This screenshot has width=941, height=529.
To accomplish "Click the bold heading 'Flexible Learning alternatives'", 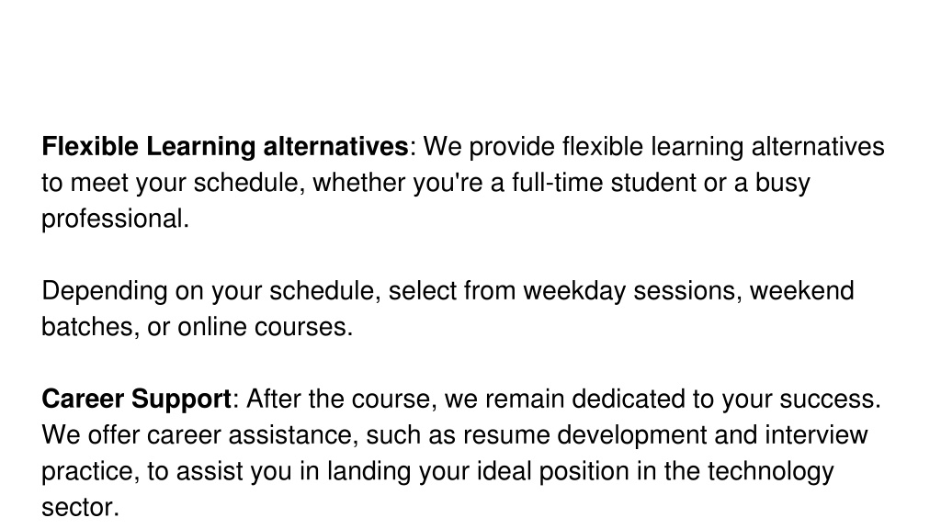I will pyautogui.click(x=225, y=147).
